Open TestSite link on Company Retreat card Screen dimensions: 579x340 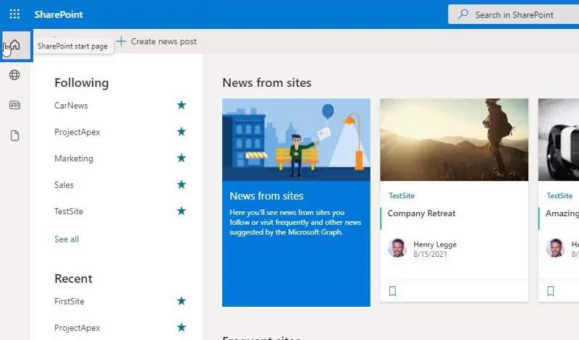(402, 195)
